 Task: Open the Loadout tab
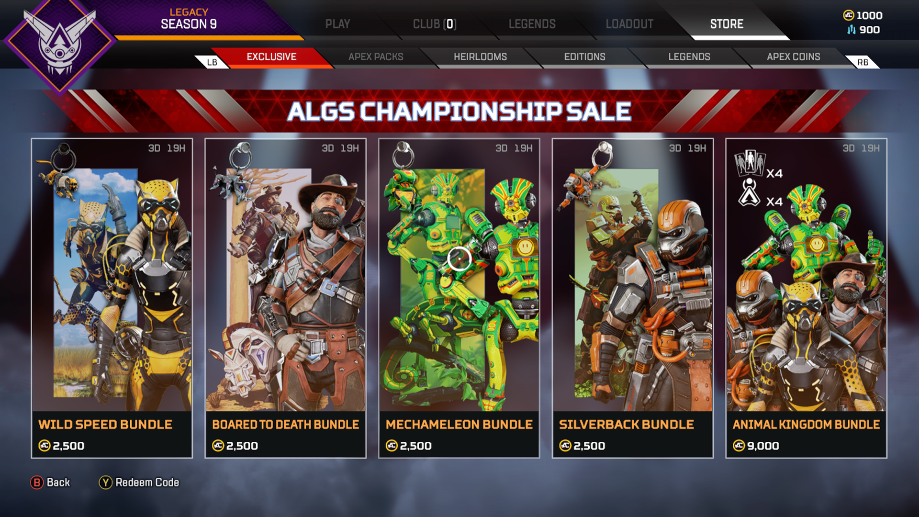[x=629, y=24]
